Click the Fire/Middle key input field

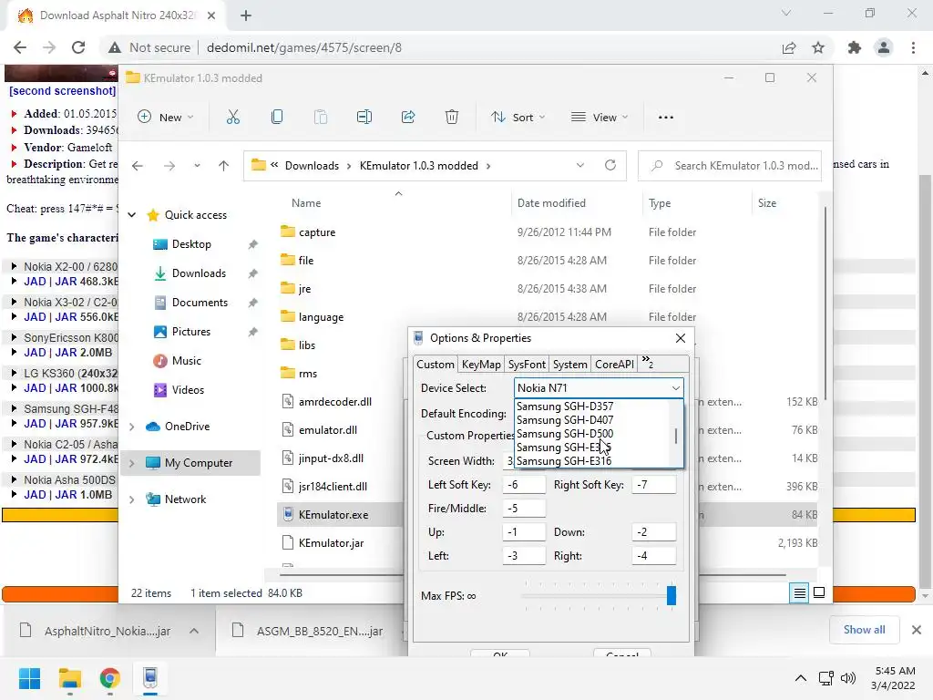(x=524, y=509)
